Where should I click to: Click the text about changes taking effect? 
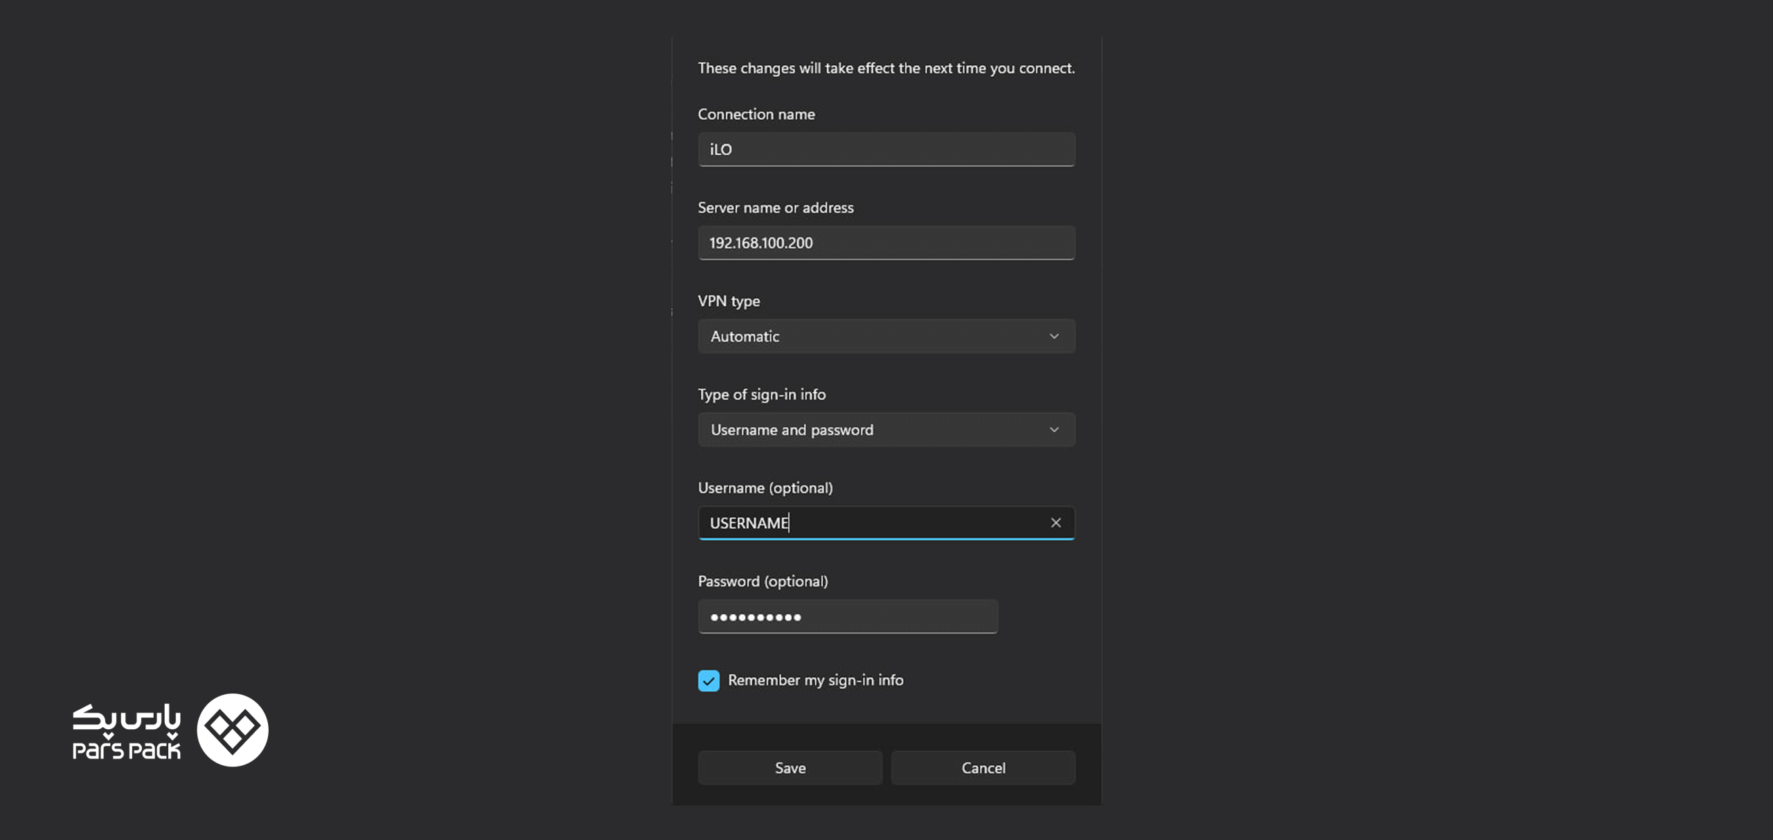(886, 68)
